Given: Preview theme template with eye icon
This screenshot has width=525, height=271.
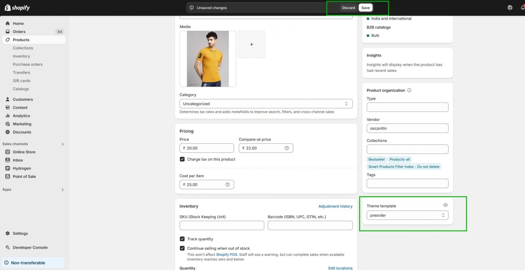Looking at the screenshot, I should click(446, 205).
